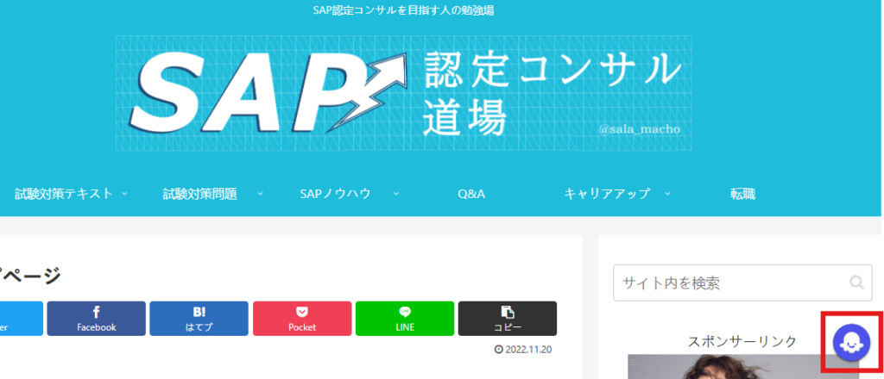Expand the chevron beside 試験対策問題

click(x=260, y=194)
